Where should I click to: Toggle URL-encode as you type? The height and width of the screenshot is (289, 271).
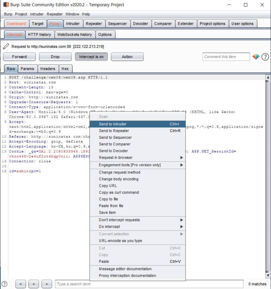(x=138, y=241)
